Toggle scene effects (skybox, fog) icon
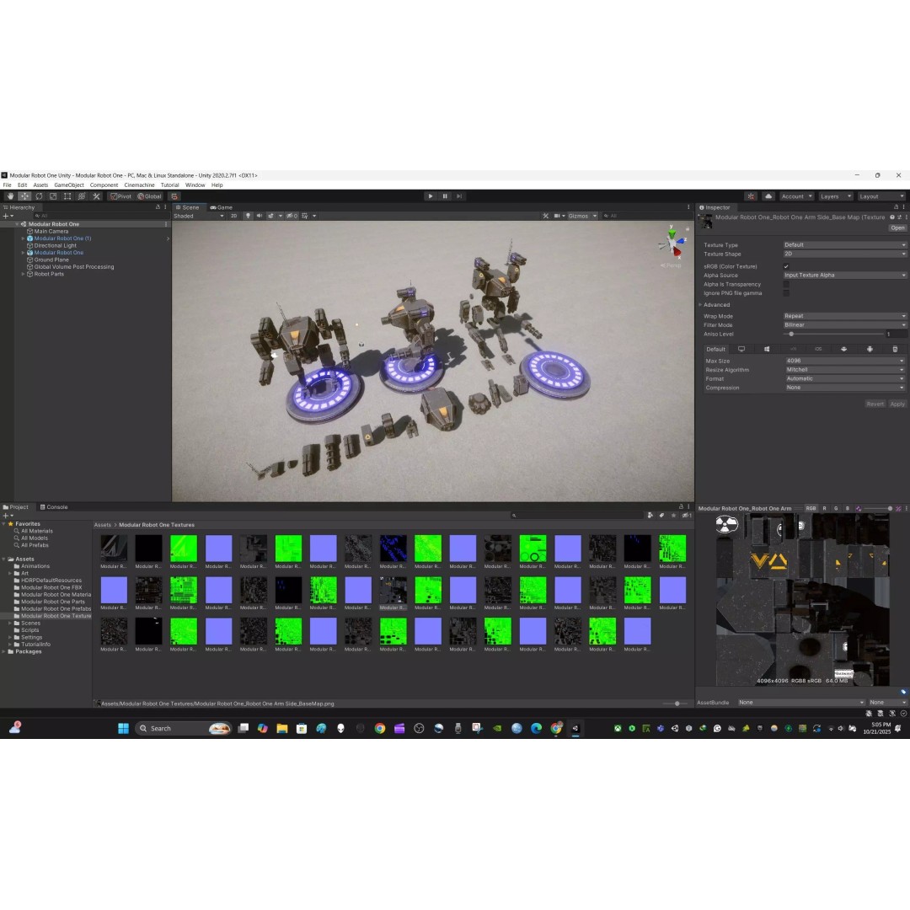The height and width of the screenshot is (910, 910). 271,216
